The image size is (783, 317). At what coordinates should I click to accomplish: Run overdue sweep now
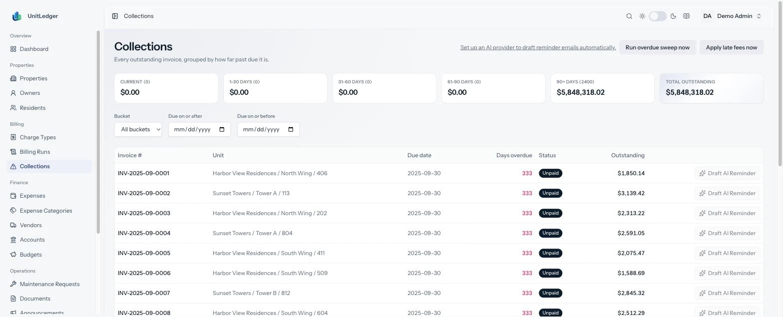point(657,47)
